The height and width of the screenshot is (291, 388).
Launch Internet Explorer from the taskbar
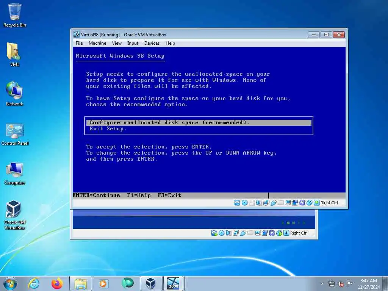(34, 283)
